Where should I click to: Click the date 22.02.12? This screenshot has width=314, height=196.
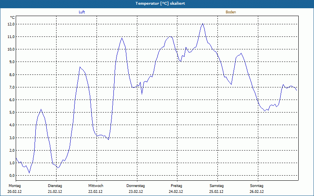coord(95,192)
